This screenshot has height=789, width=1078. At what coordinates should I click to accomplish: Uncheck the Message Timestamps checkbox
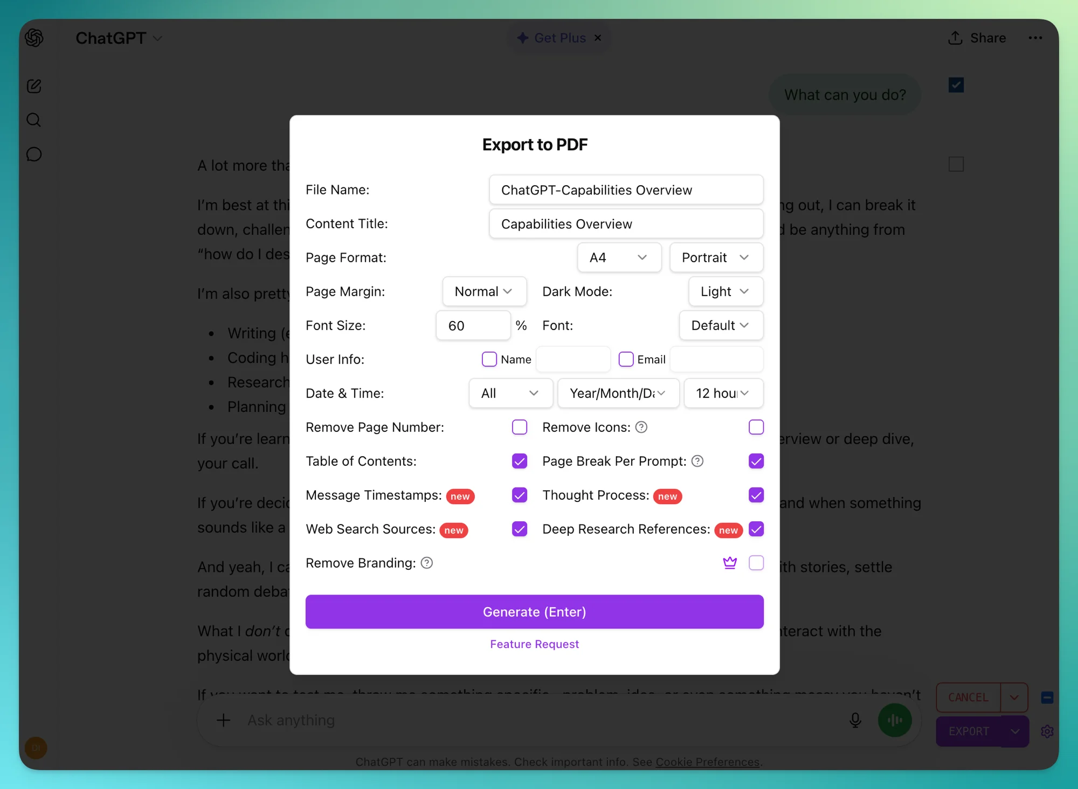pyautogui.click(x=520, y=495)
